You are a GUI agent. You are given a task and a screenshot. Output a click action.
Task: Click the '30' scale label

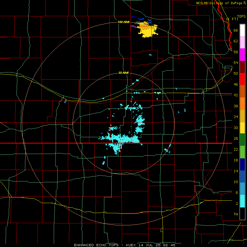click(236, 128)
